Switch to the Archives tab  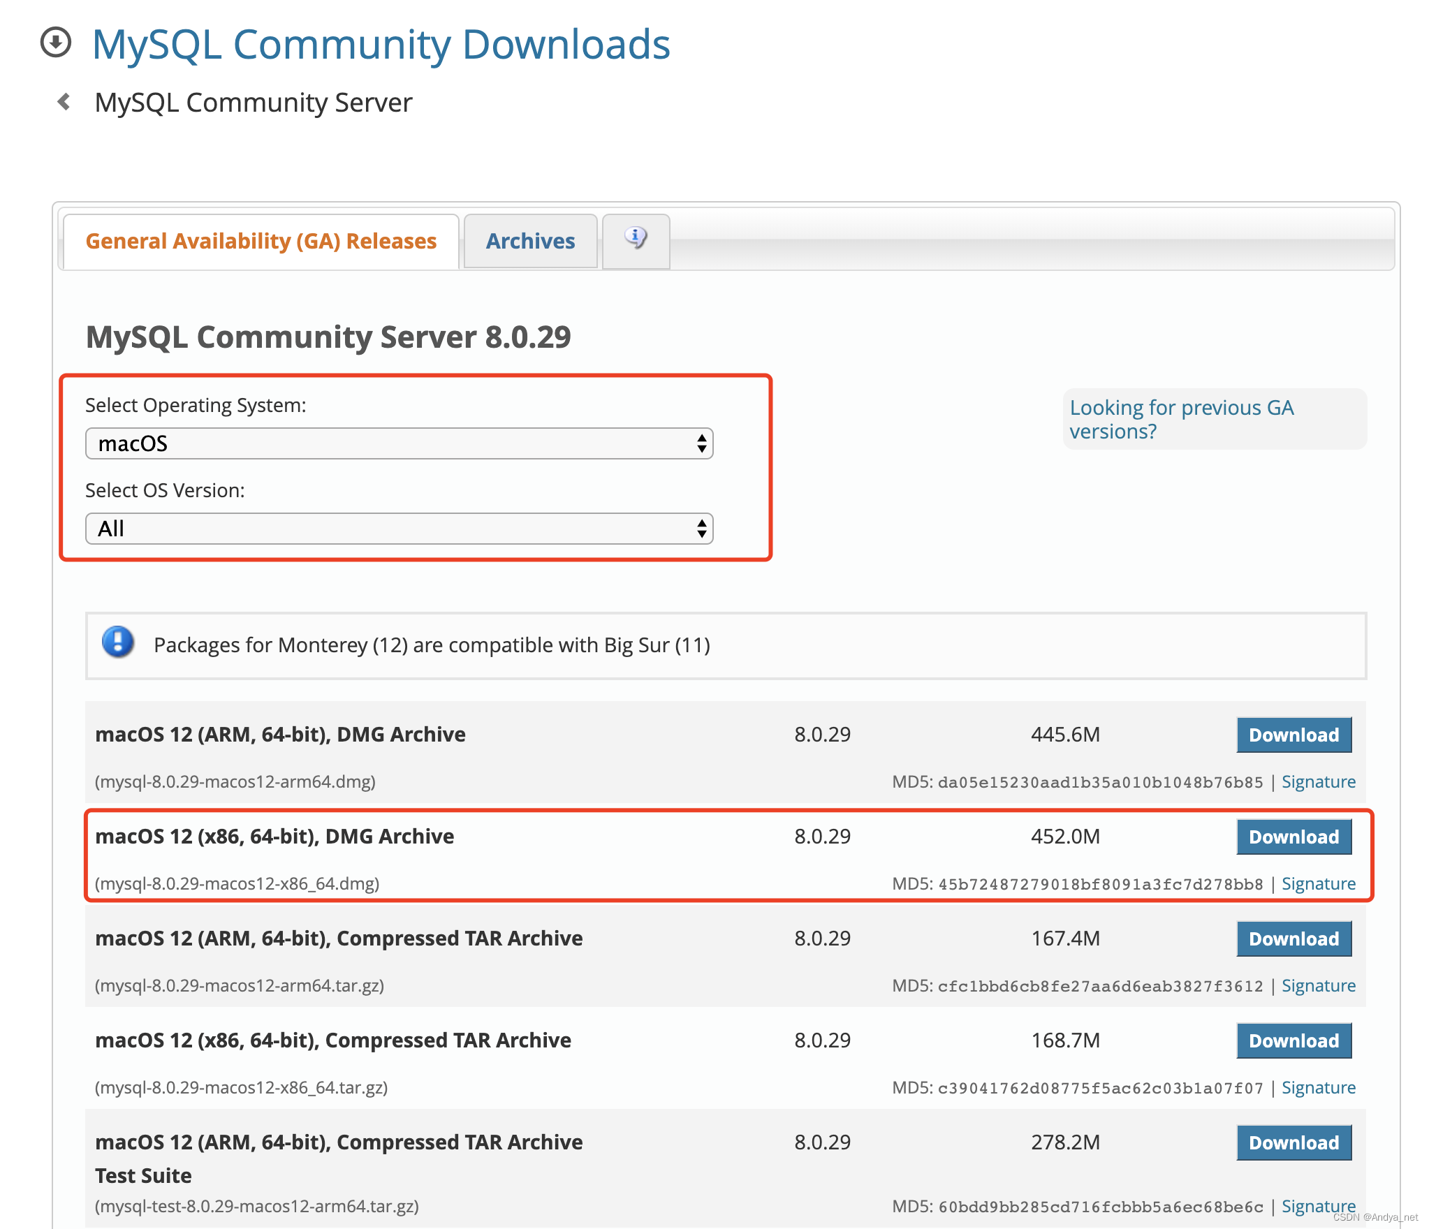pyautogui.click(x=530, y=241)
